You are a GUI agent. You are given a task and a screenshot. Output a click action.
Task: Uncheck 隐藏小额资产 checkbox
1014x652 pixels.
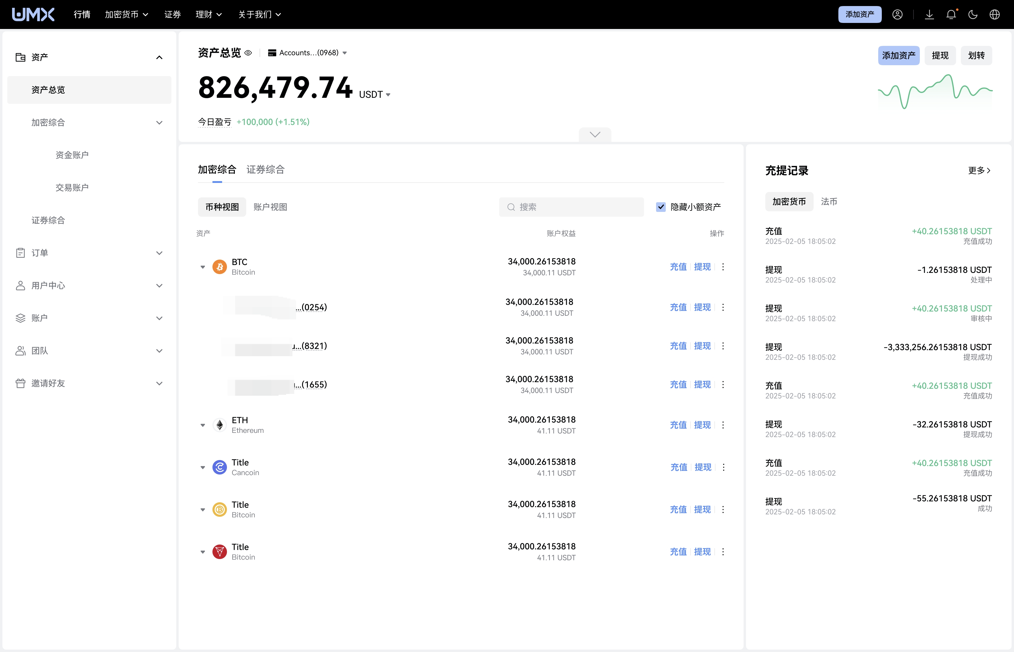point(661,207)
